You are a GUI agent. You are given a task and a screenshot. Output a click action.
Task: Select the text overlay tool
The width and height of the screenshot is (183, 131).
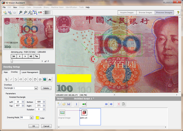pyautogui.click(x=50, y=79)
